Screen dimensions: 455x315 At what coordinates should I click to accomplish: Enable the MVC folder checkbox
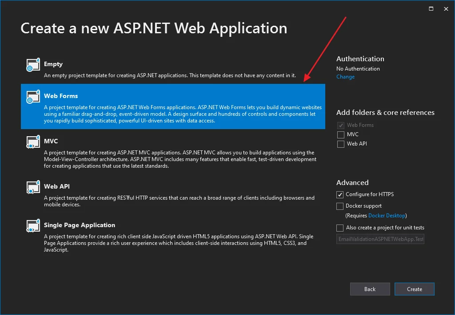point(340,134)
